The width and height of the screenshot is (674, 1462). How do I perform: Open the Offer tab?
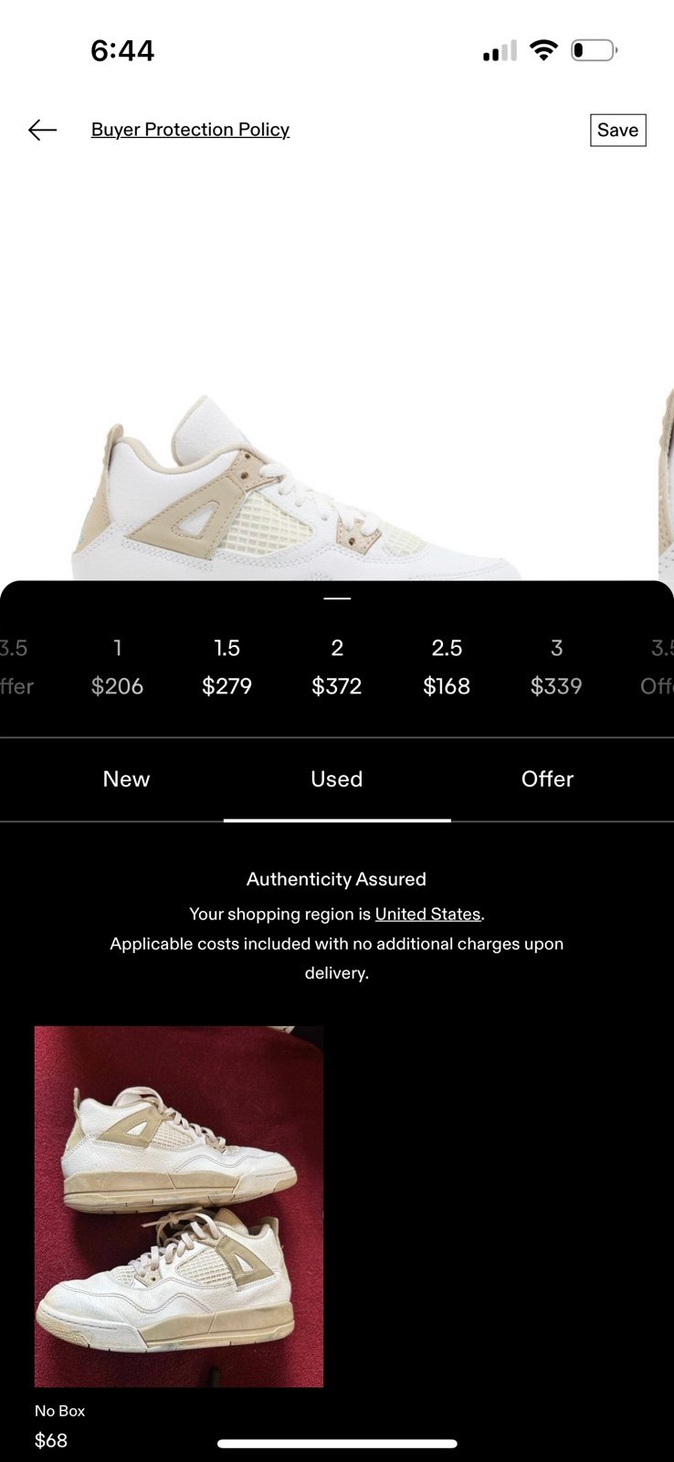pyautogui.click(x=547, y=779)
